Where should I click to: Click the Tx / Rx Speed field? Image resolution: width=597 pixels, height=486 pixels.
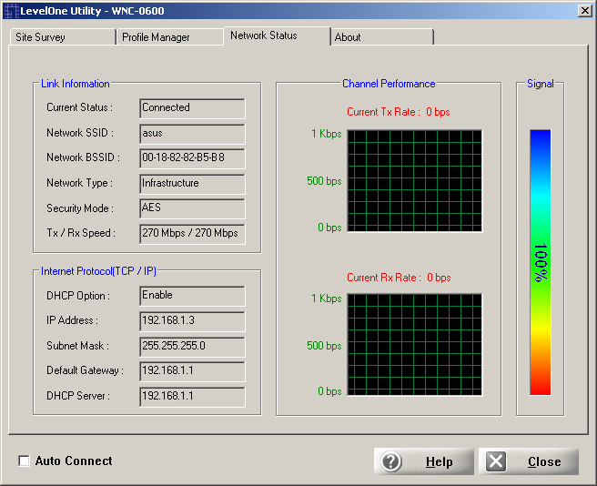coord(192,234)
